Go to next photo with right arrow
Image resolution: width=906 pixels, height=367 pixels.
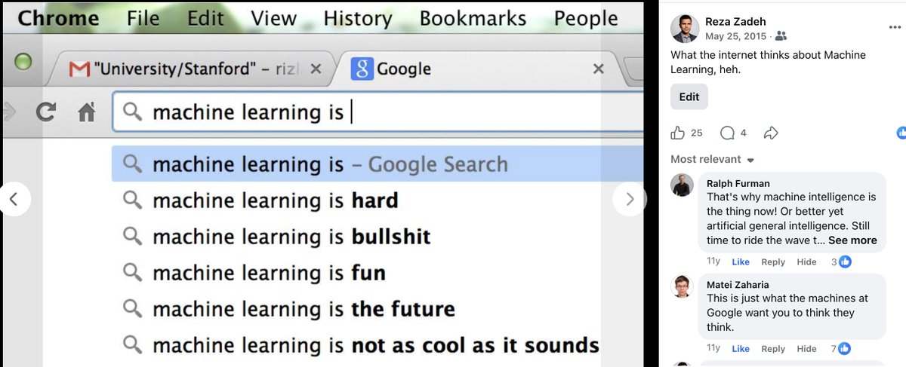630,199
